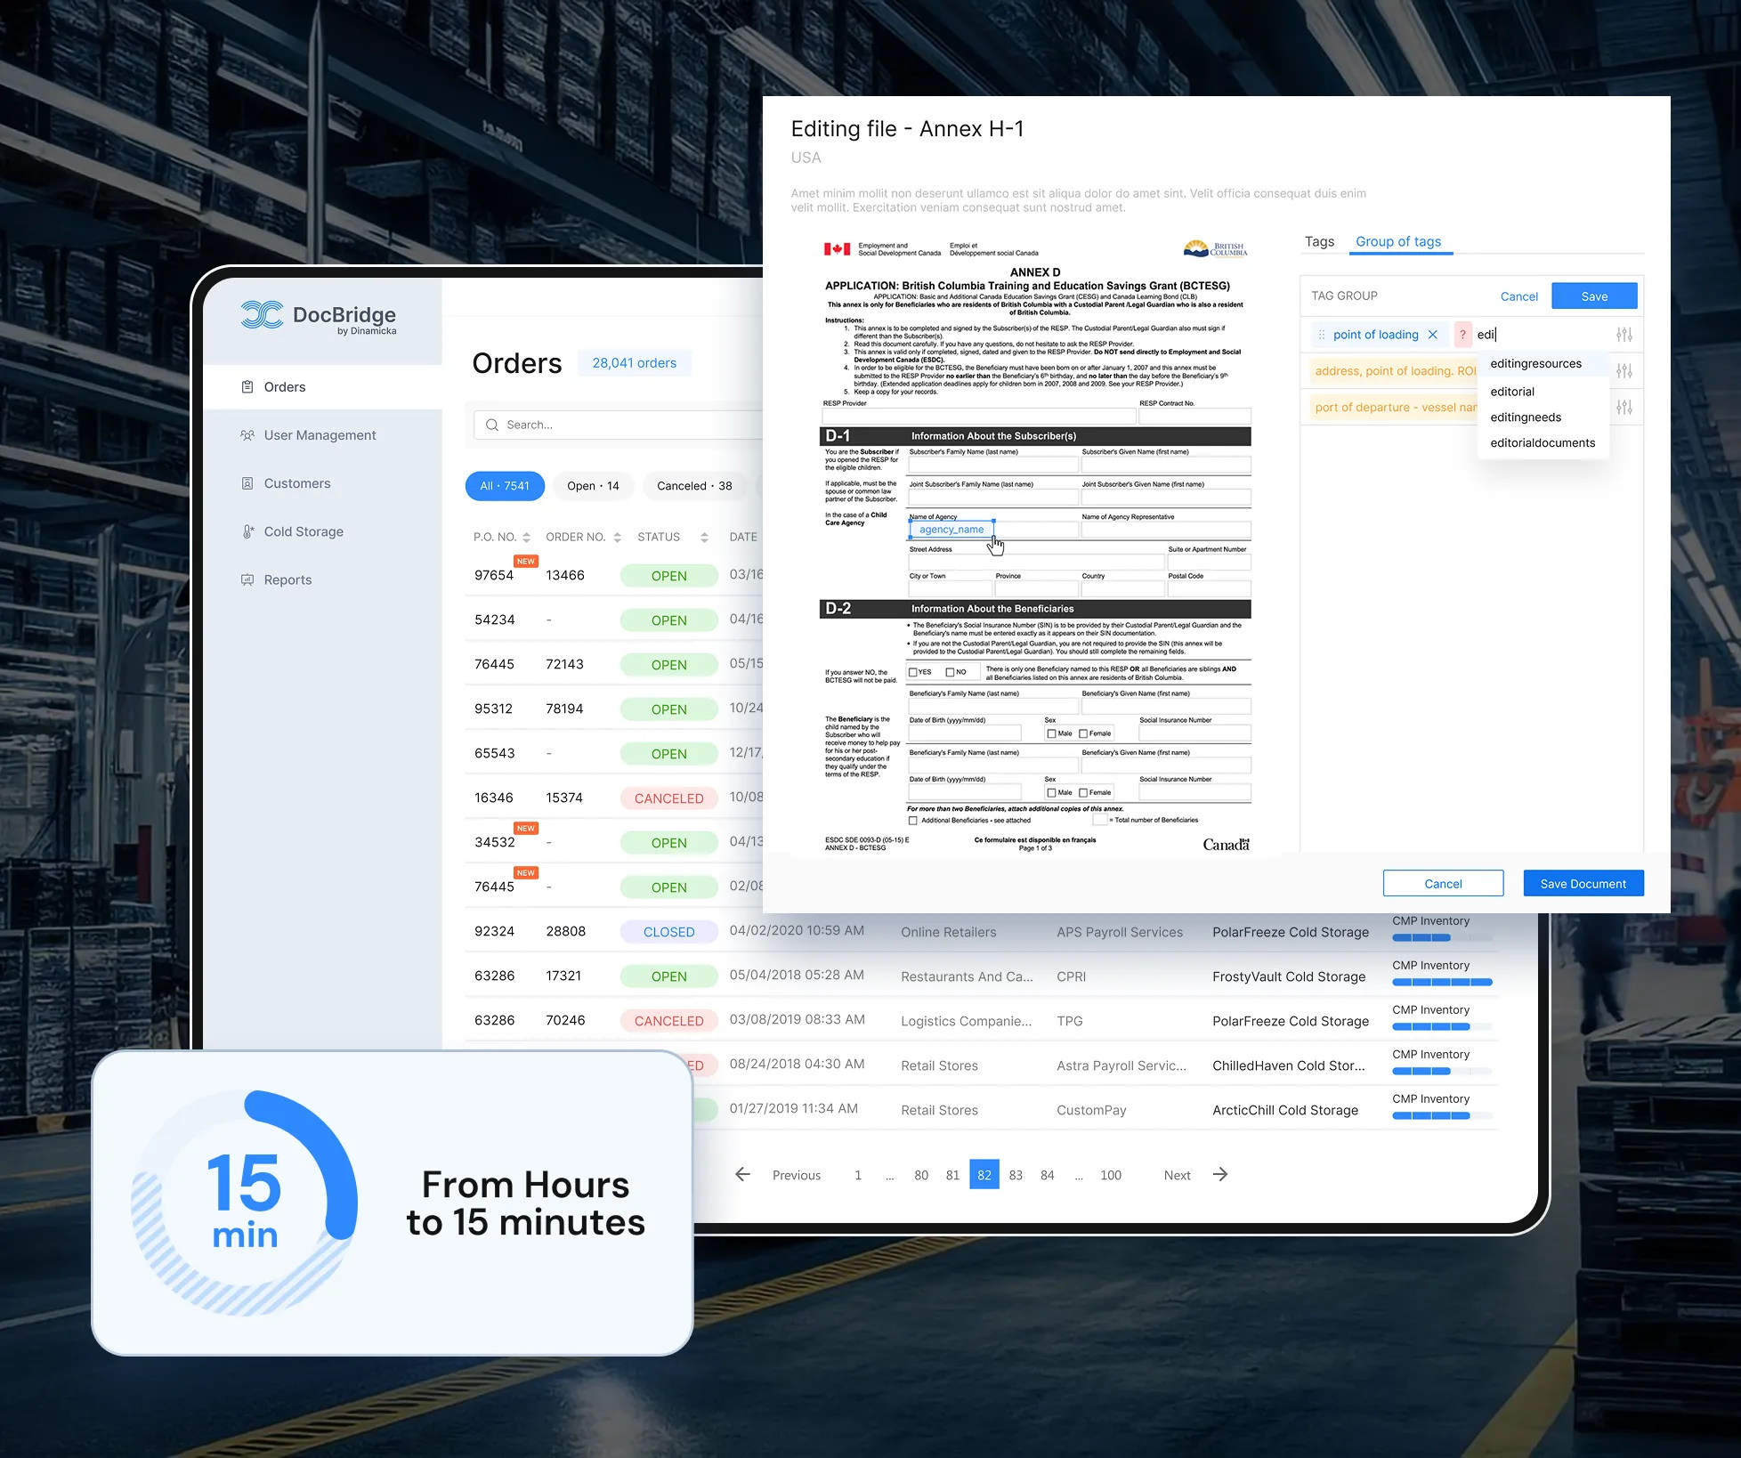Open the Customers section
Screen dimensions: 1741x1458
[x=297, y=482]
